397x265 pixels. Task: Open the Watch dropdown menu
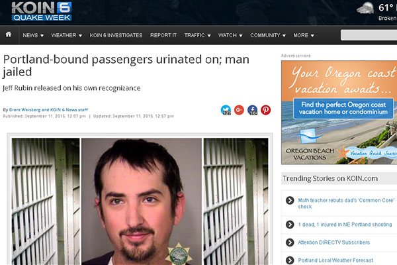230,35
